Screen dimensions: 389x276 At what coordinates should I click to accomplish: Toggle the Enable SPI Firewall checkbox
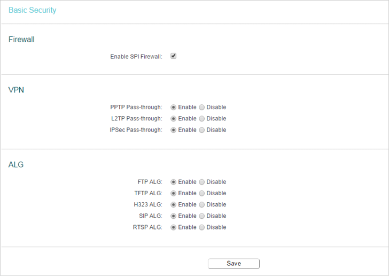(x=174, y=56)
